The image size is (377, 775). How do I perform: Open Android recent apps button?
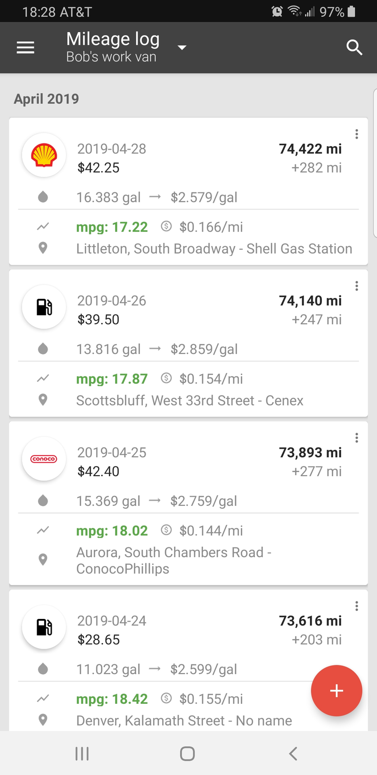[82, 753]
